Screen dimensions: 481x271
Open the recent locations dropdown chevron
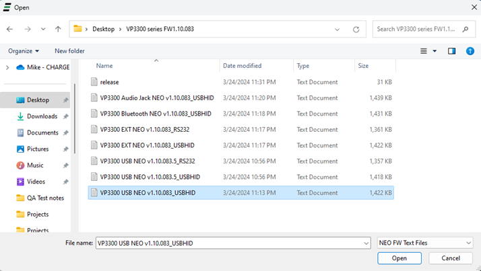pos(42,30)
